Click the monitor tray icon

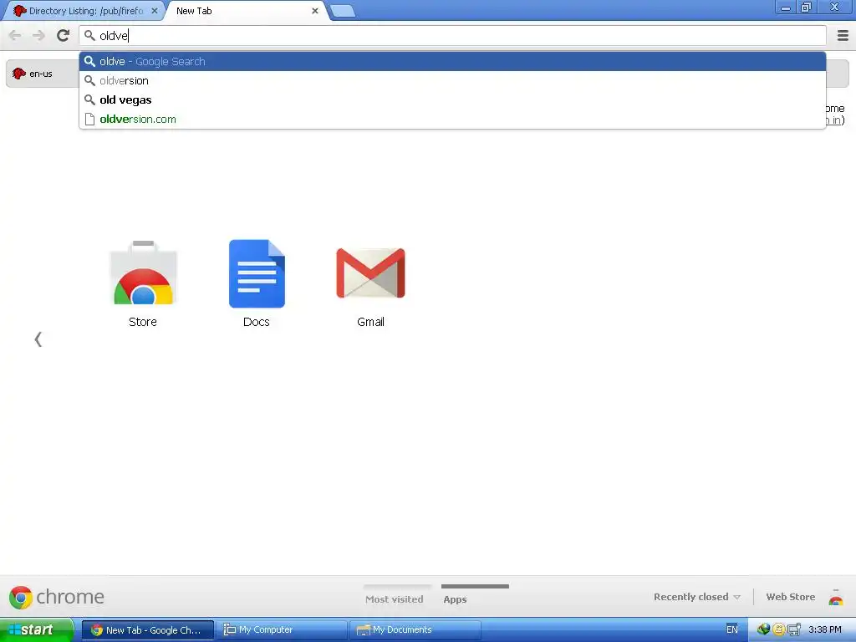[x=794, y=629]
